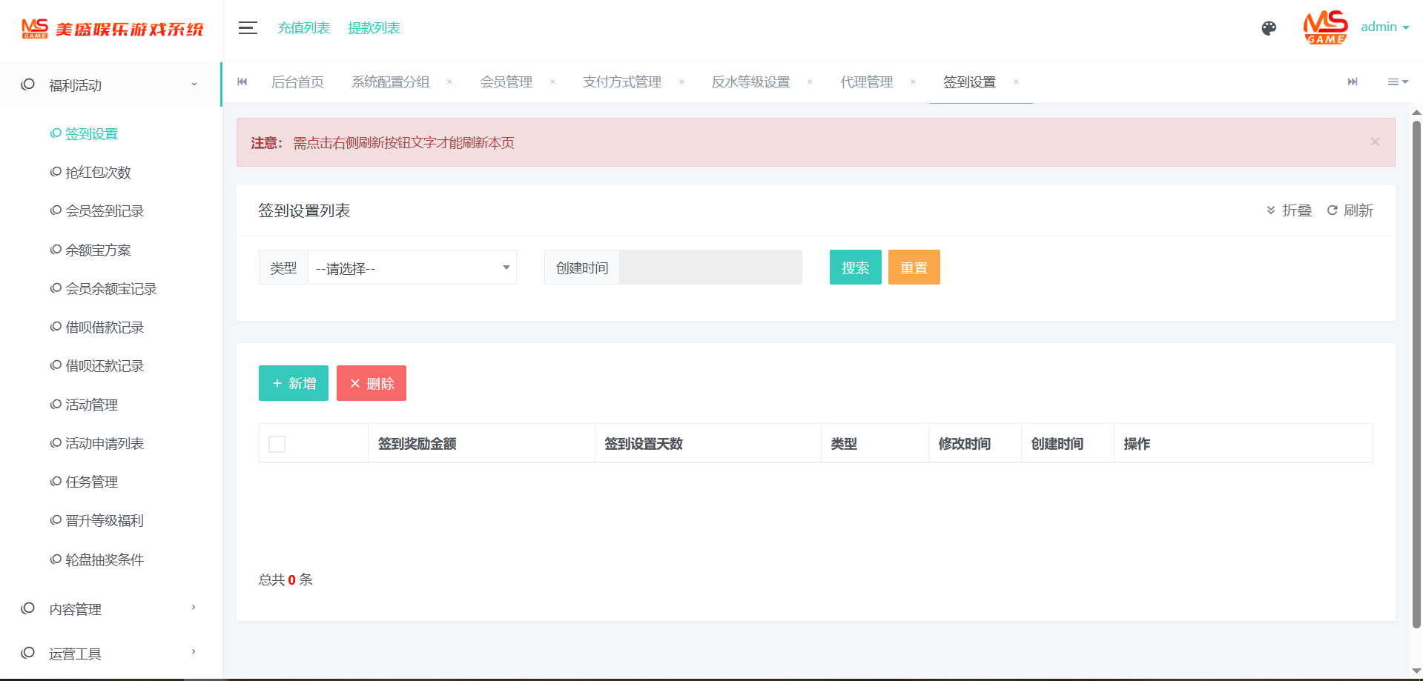
Task: Click the 创建时间 date input field
Action: coord(710,268)
